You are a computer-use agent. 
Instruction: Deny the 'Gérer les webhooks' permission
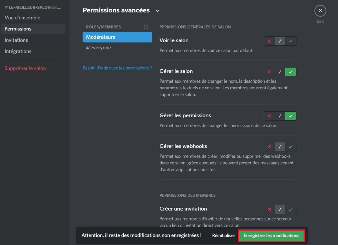click(269, 147)
